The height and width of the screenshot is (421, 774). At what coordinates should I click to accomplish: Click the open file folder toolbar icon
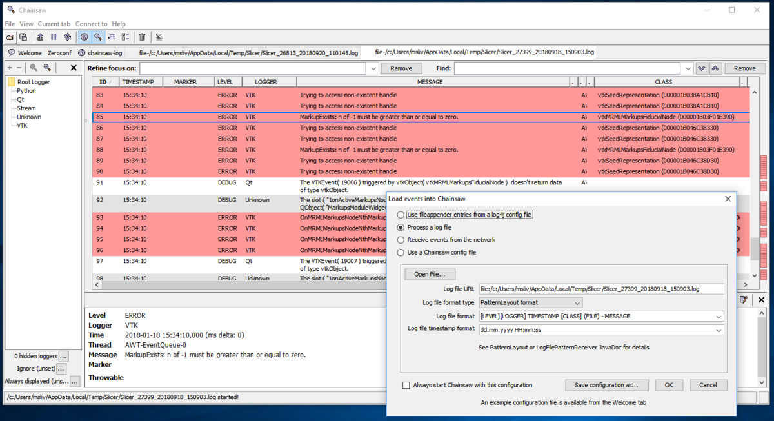pos(10,37)
